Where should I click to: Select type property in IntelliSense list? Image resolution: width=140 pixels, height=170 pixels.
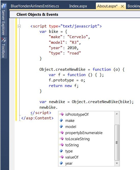point(86,151)
